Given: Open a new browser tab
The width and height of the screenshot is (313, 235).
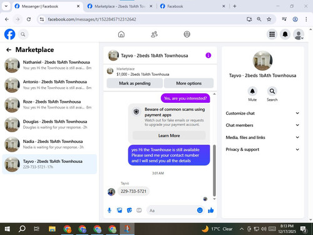Looking at the screenshot, I should coord(235,6).
